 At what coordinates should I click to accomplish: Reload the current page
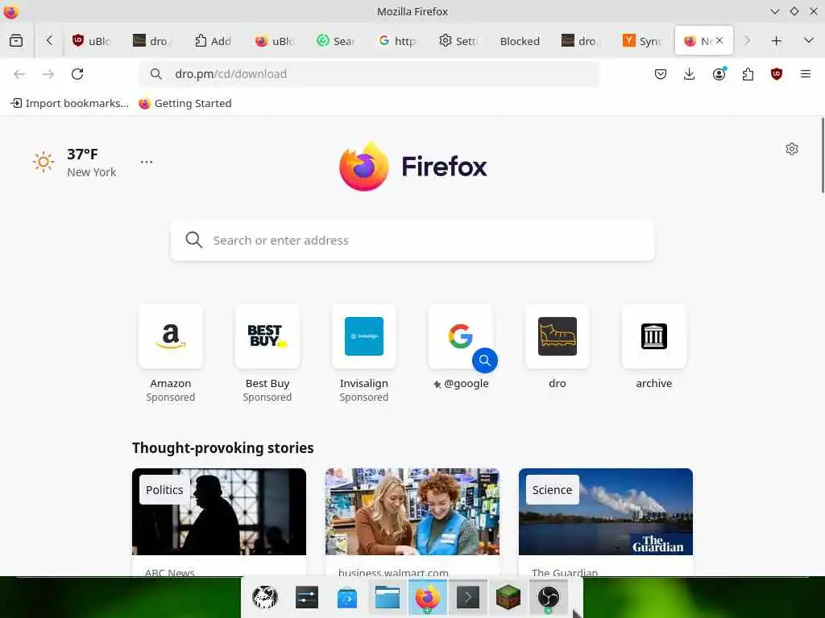coord(77,74)
